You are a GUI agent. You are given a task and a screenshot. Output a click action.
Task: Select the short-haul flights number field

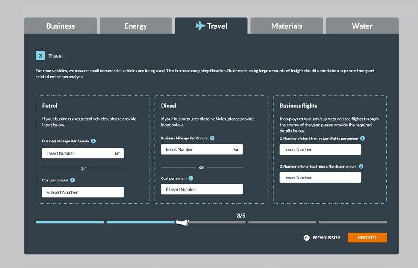click(320, 149)
